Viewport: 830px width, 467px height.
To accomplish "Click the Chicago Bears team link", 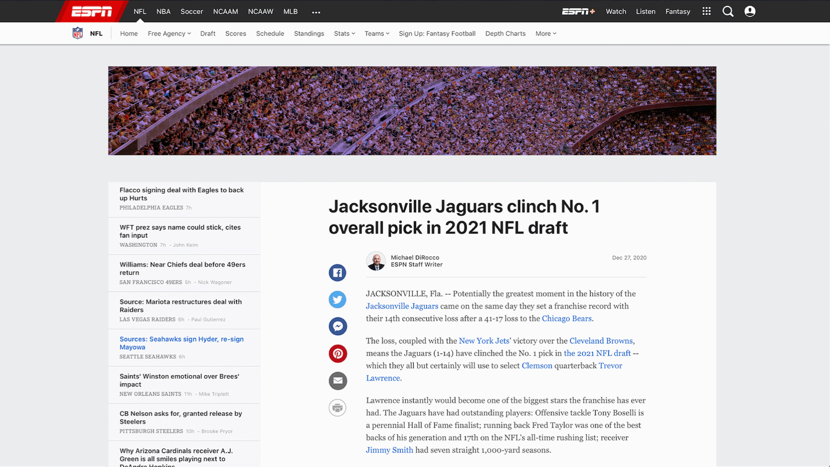I will pos(567,319).
